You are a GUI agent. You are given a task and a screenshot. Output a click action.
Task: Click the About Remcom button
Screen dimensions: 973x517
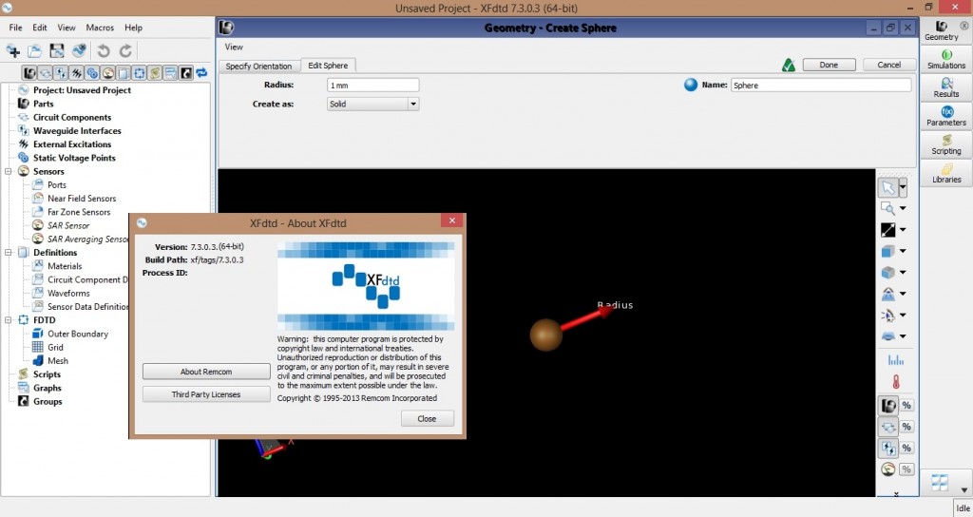tap(206, 372)
